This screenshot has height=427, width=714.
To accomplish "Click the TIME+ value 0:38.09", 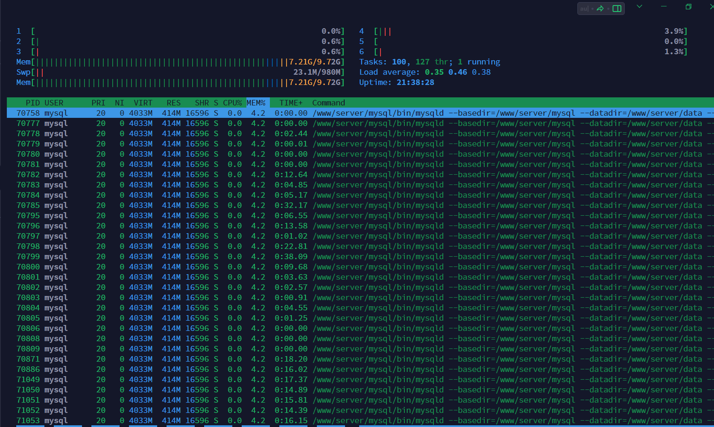I will (291, 257).
